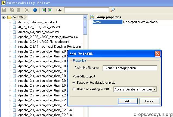173x117 pixels.
Task: Click the tree scrollbar up arrow
Action: (85, 17)
